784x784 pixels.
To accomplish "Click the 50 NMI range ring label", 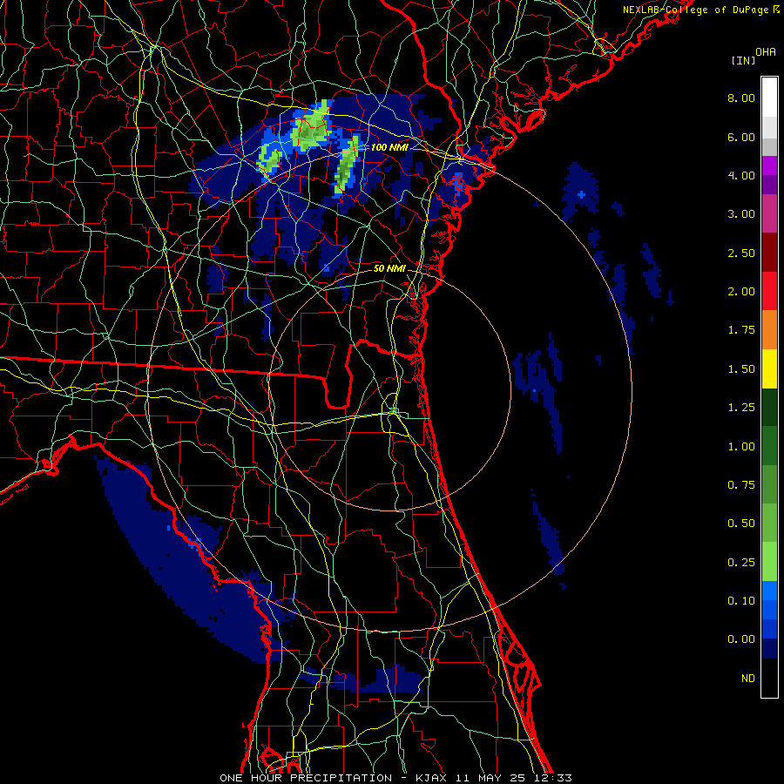I will (389, 268).
